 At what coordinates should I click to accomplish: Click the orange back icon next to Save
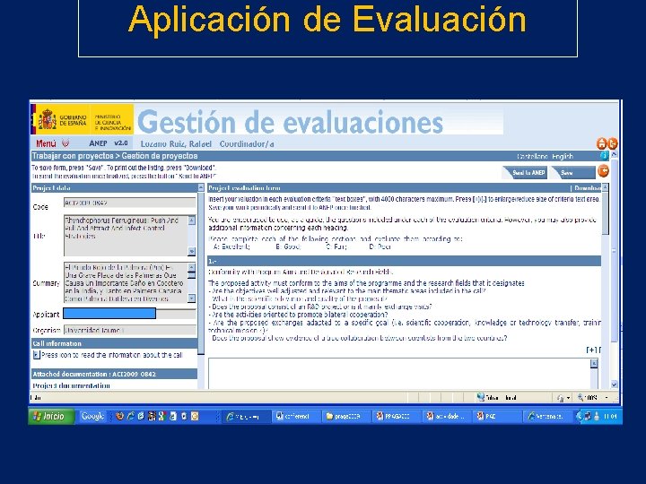click(603, 171)
